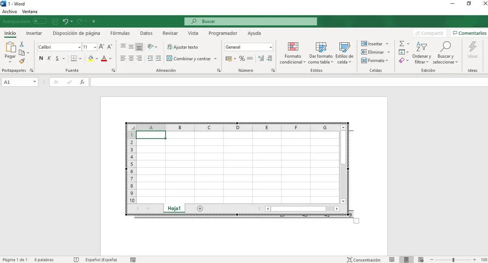Click the decrease indent icon
Screen dimensions: 488x263
click(x=150, y=58)
